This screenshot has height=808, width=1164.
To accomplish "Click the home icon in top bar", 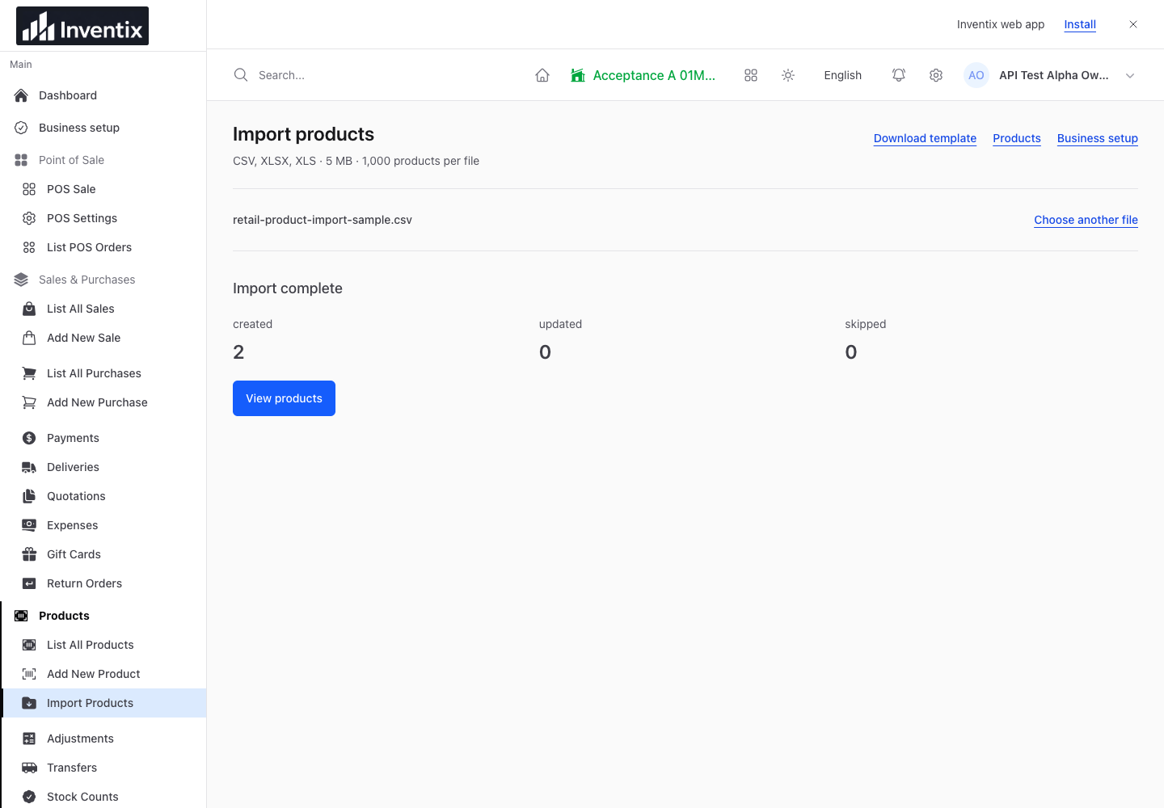I will pyautogui.click(x=542, y=75).
